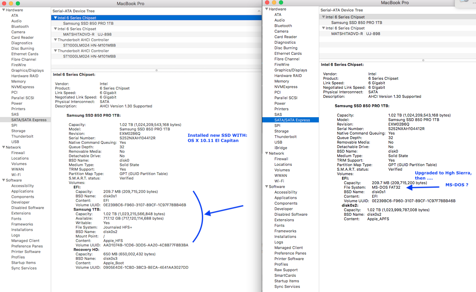Open USB in the left window sidebar
The image size is (476, 292).
[x=15, y=142]
